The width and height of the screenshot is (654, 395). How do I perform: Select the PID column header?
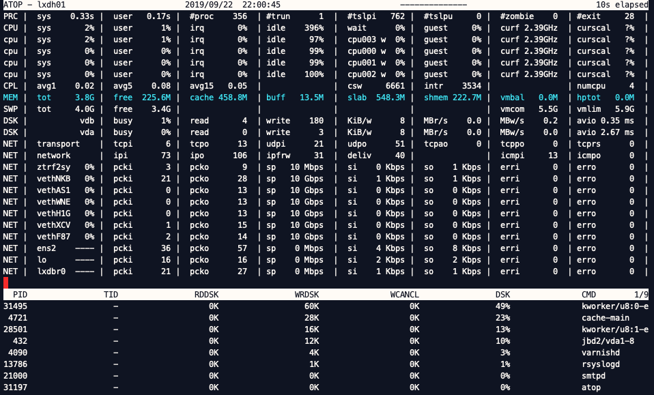pyautogui.click(x=20, y=295)
